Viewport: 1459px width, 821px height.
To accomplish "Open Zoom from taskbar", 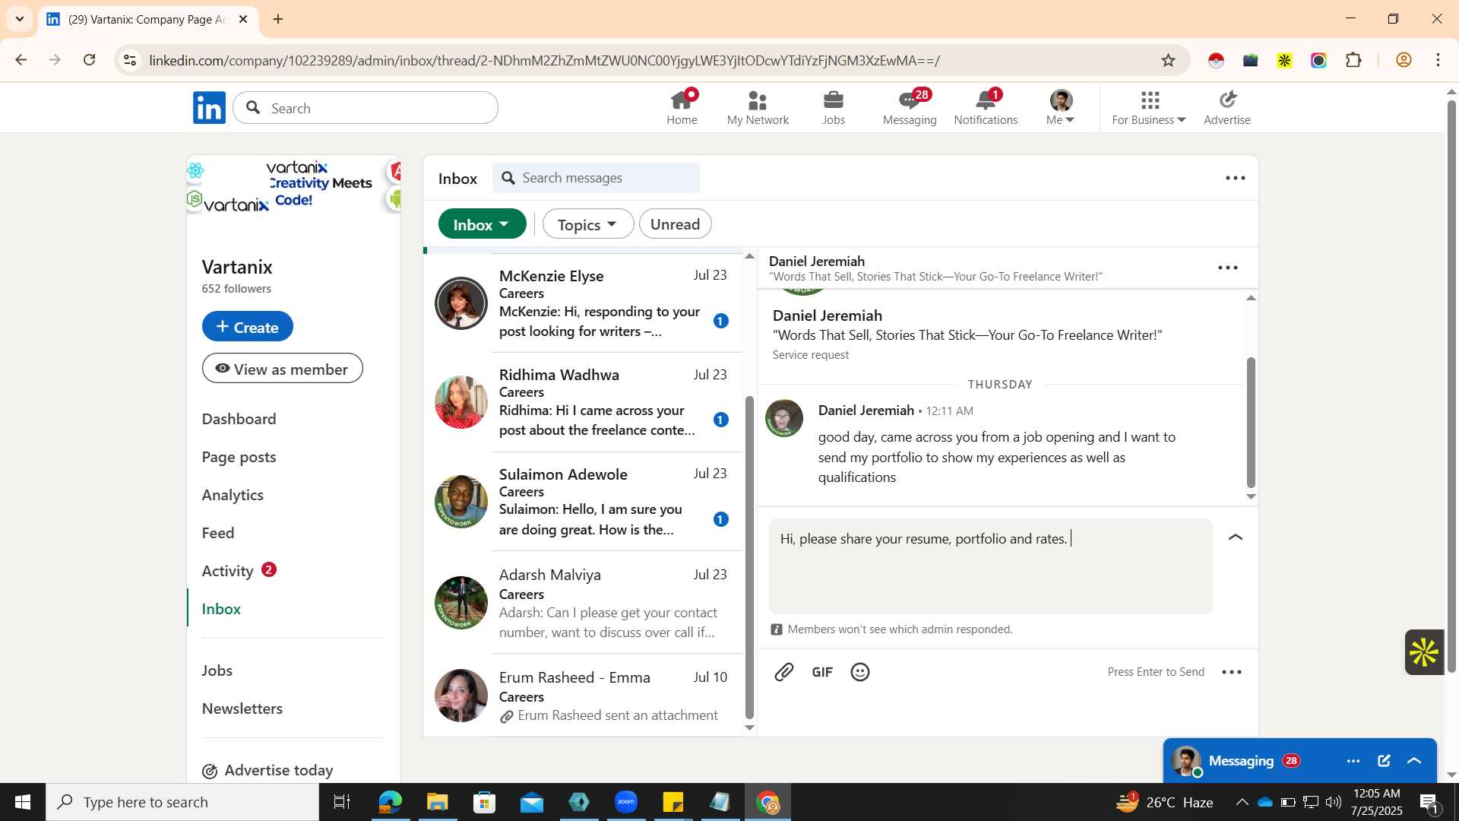I will [626, 802].
